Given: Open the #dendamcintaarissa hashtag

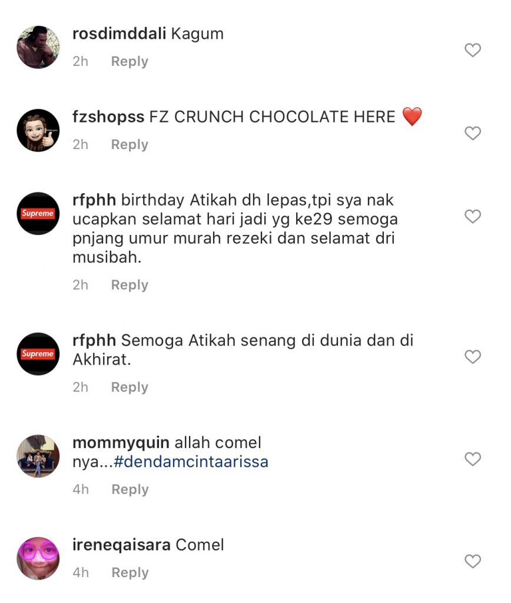Looking at the screenshot, I should pos(191,462).
